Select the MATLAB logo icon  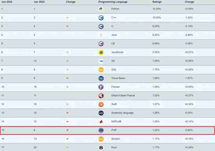101,122
